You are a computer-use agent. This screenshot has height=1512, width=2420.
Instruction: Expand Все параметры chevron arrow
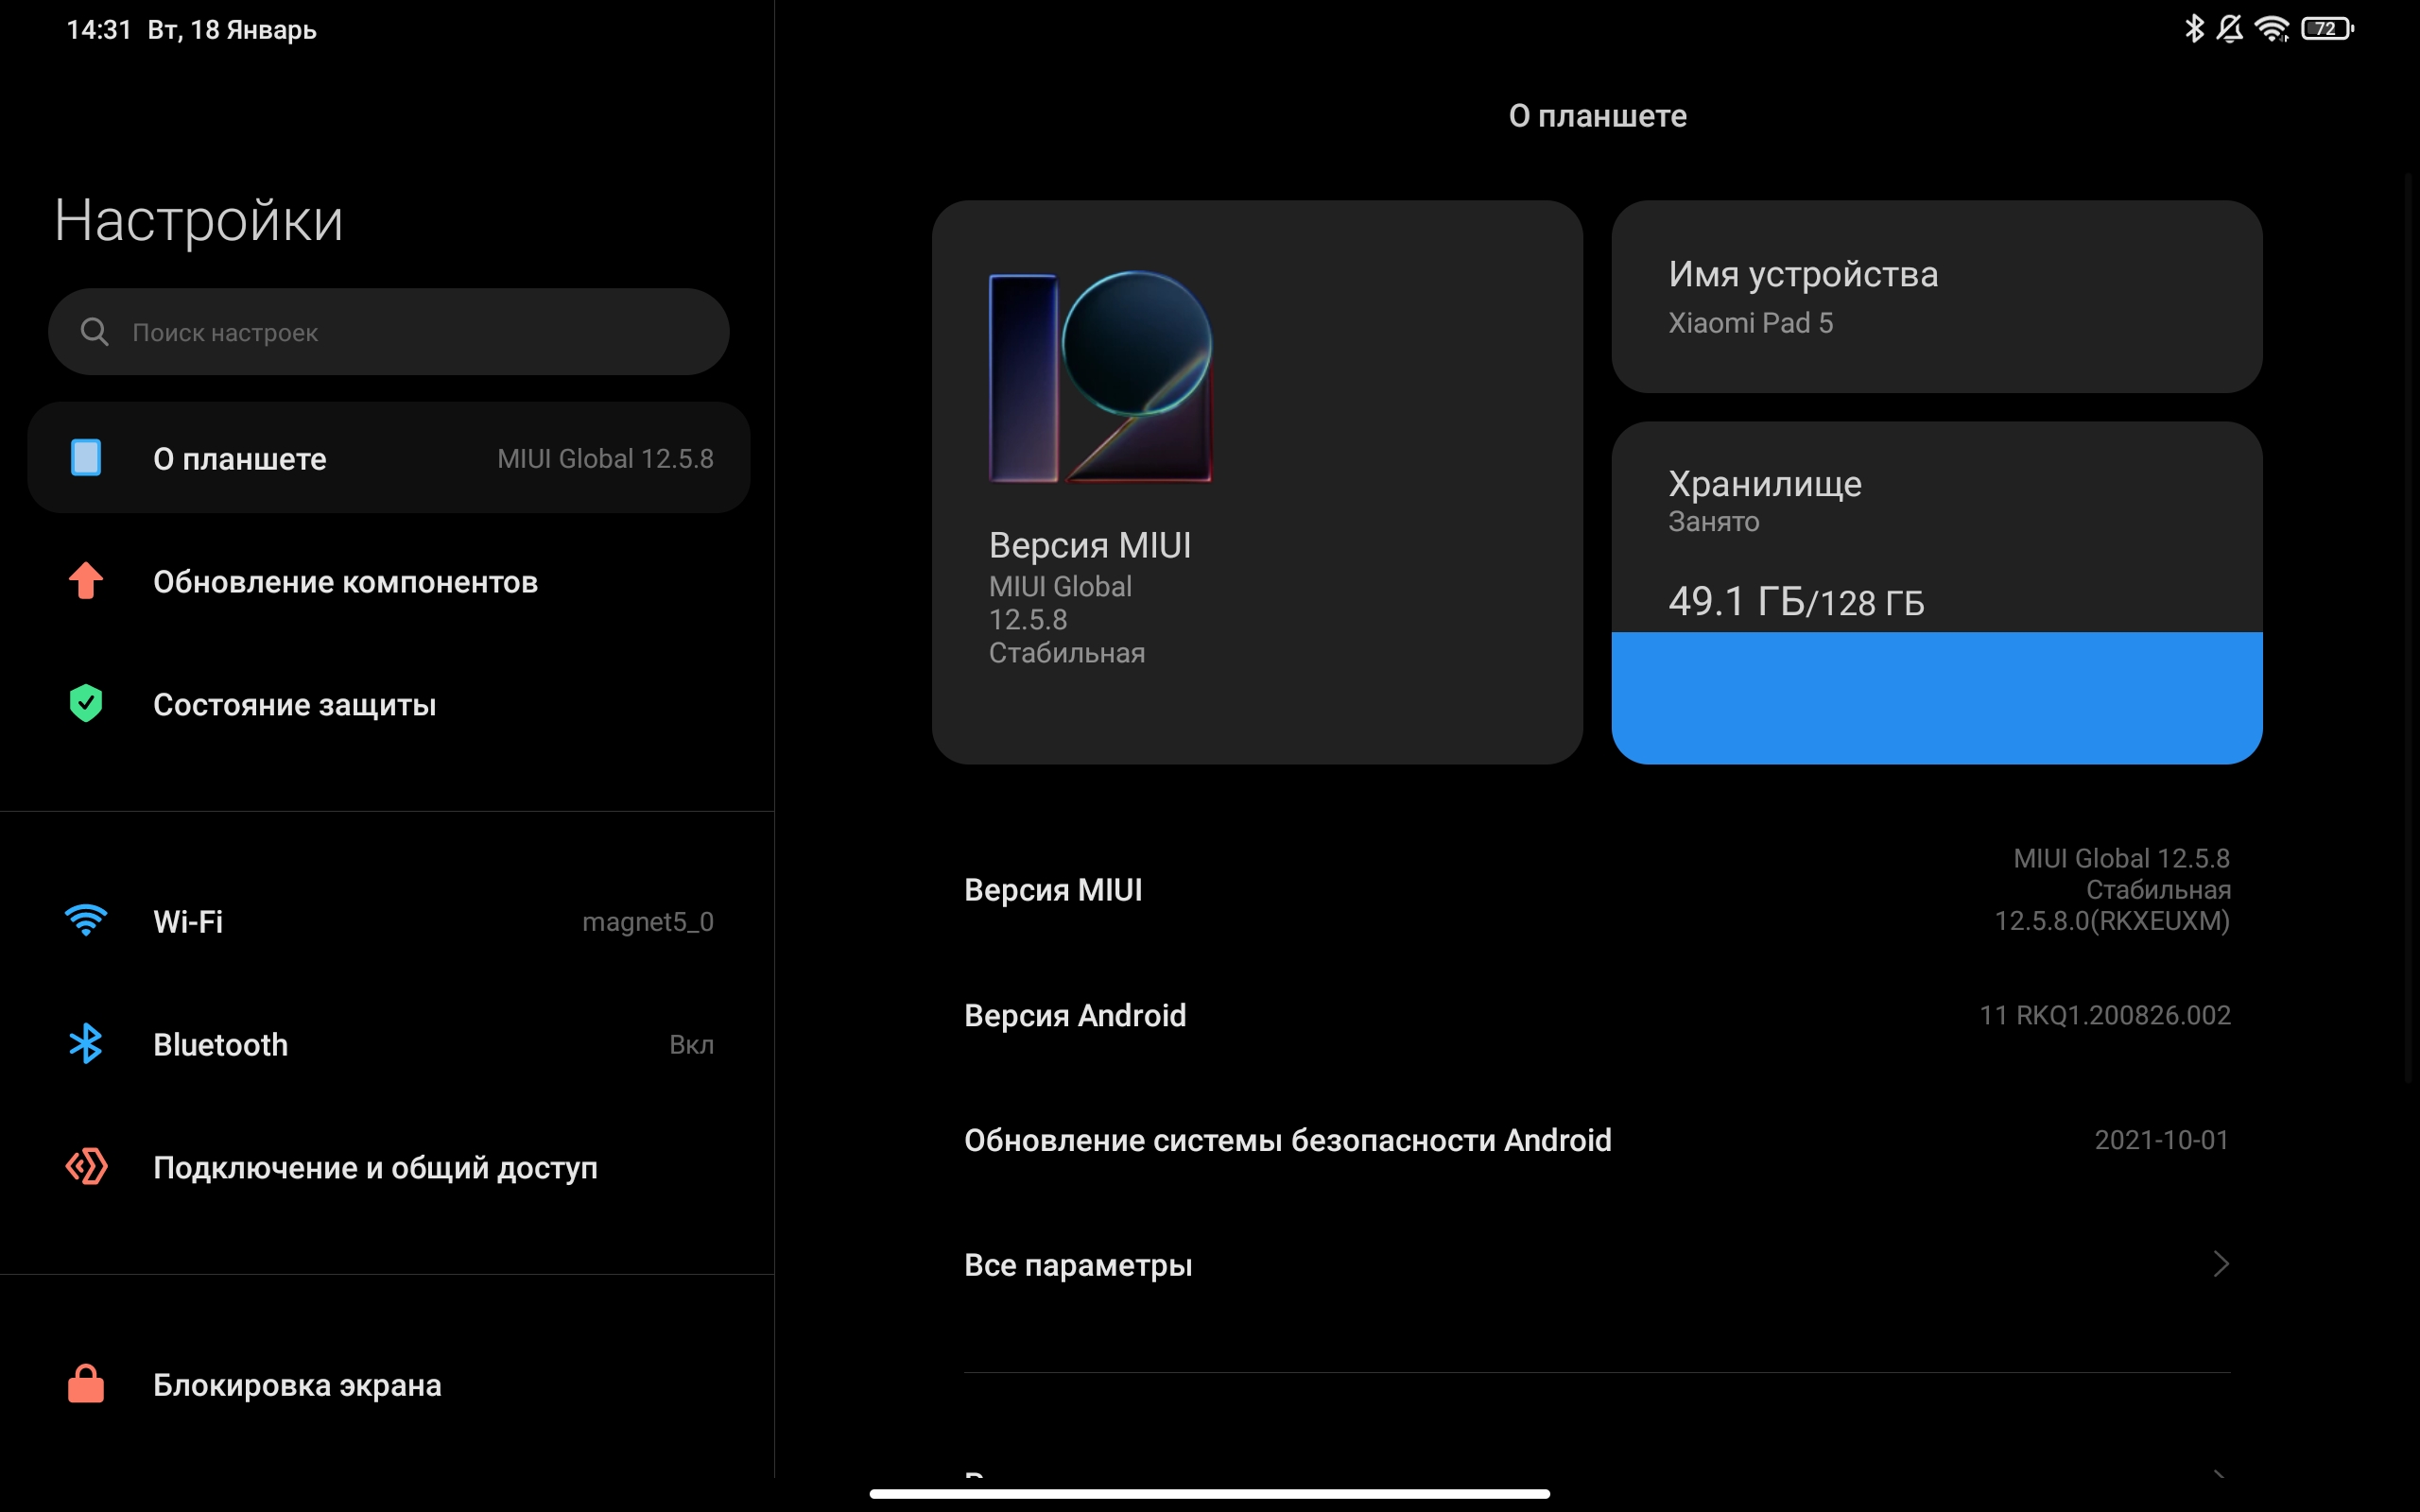point(2220,1264)
